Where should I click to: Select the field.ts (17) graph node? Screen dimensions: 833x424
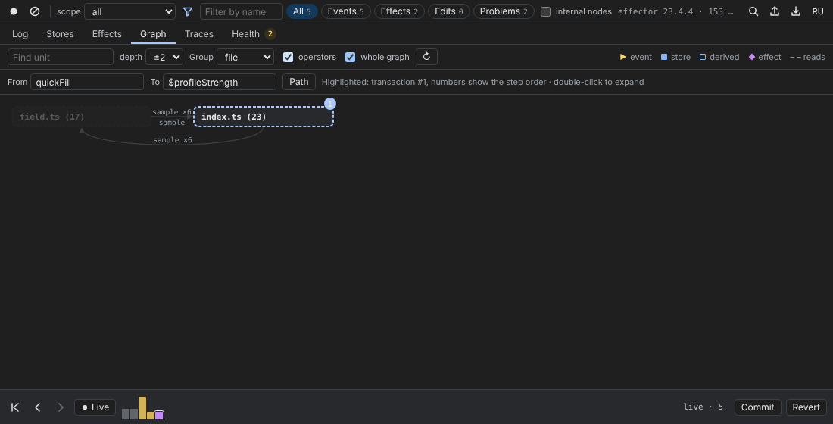pos(82,117)
